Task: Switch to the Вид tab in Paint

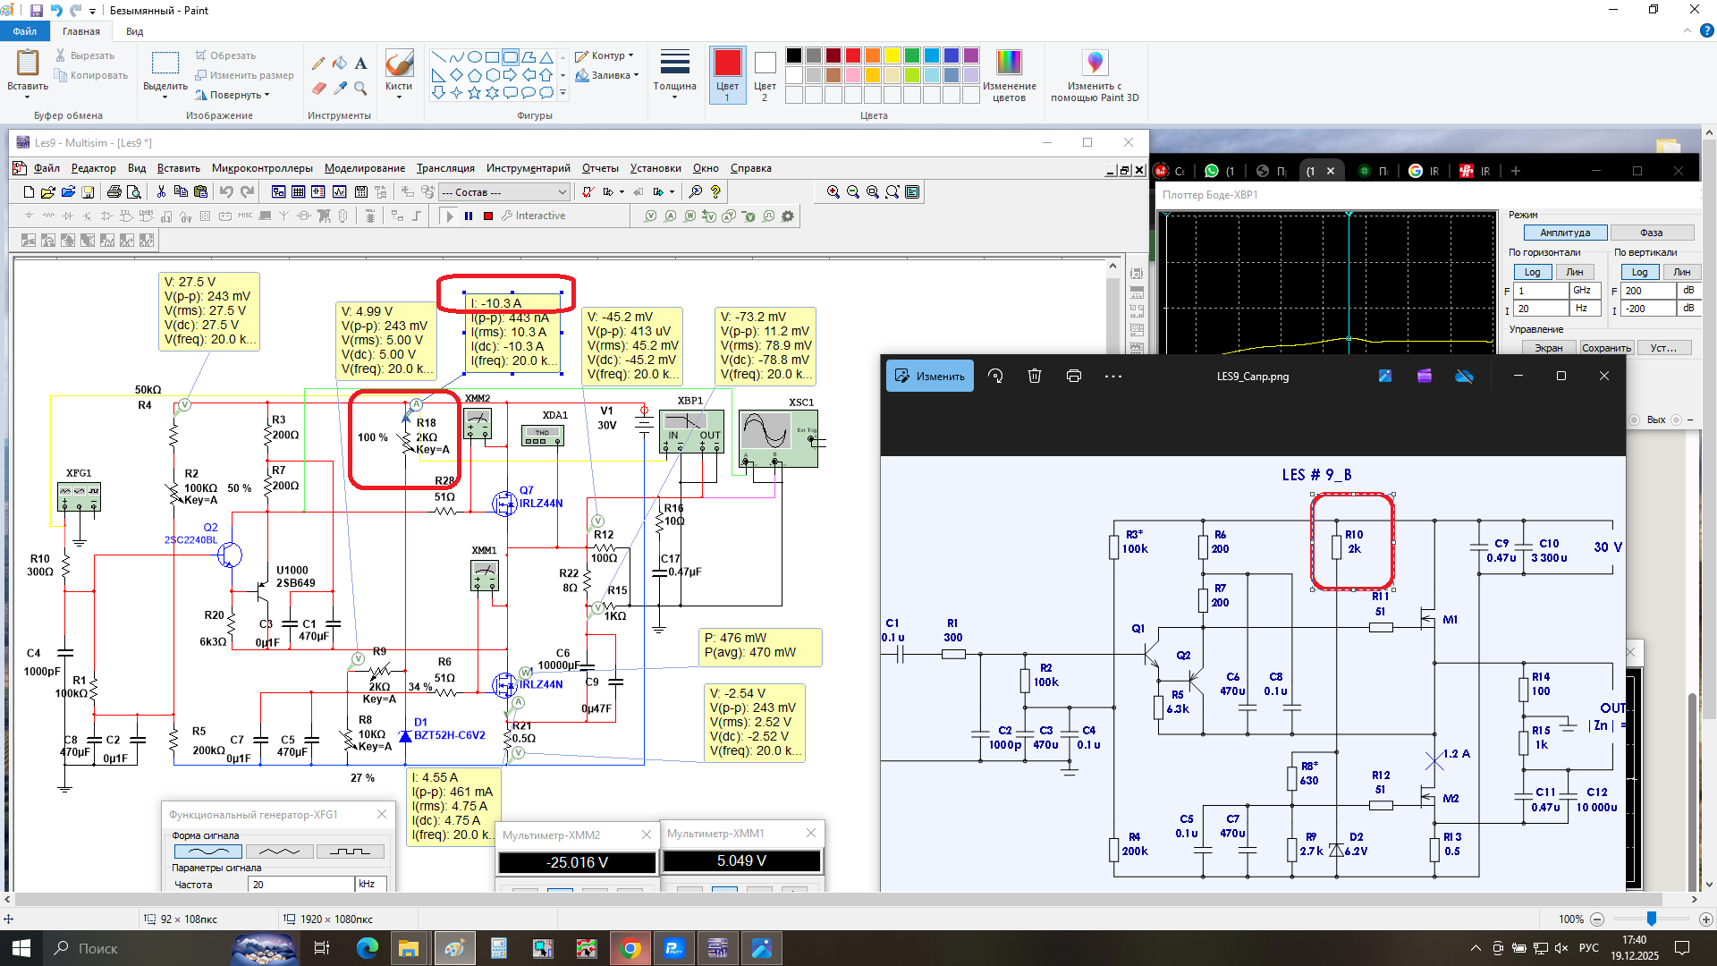Action: pyautogui.click(x=134, y=31)
